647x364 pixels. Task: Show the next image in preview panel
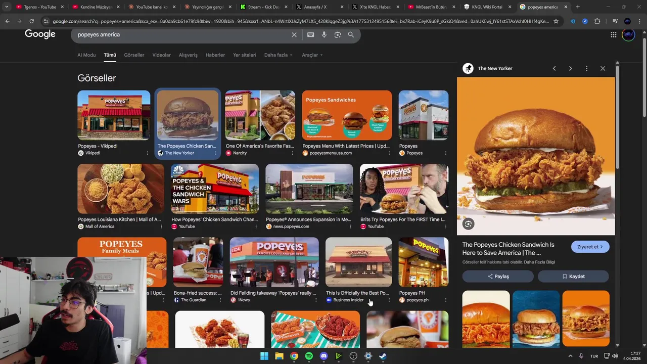pyautogui.click(x=570, y=68)
